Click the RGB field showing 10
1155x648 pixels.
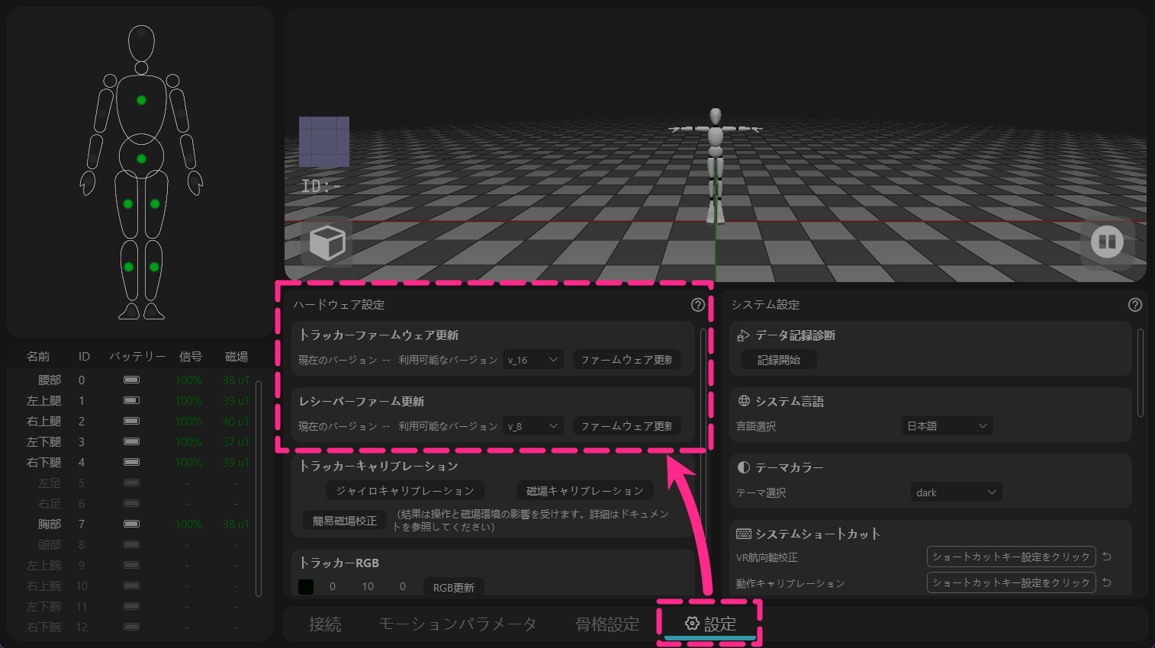click(x=368, y=587)
